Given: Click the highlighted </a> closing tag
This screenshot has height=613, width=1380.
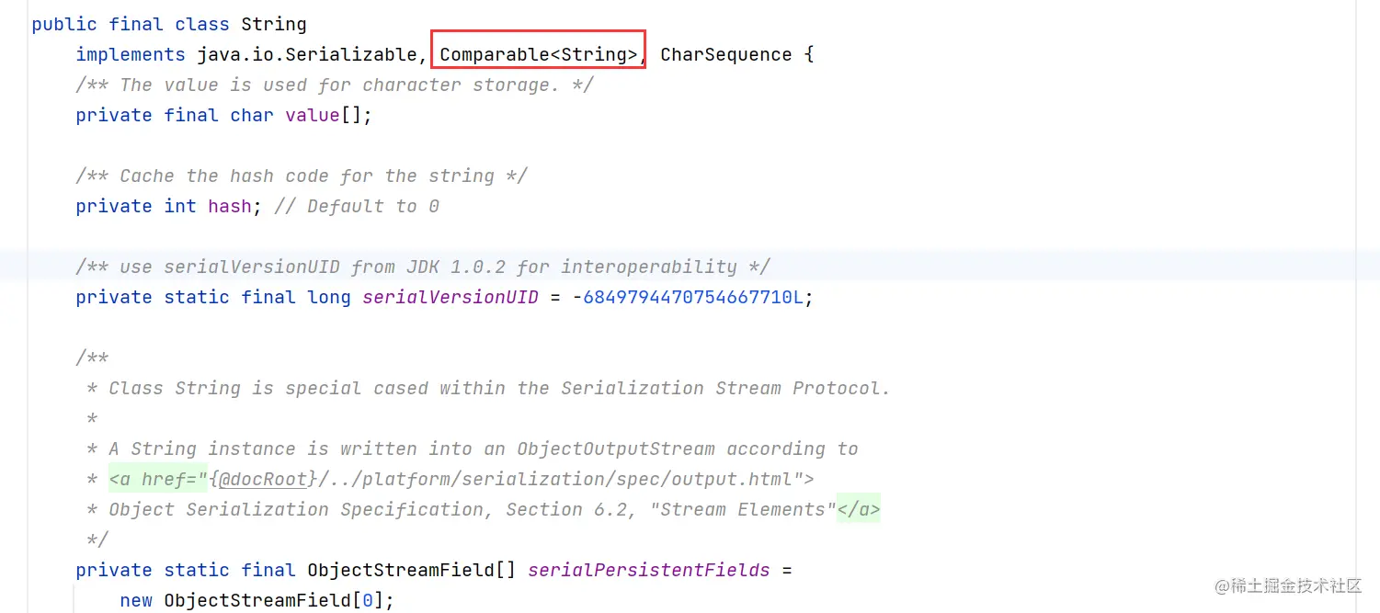Looking at the screenshot, I should (x=858, y=509).
